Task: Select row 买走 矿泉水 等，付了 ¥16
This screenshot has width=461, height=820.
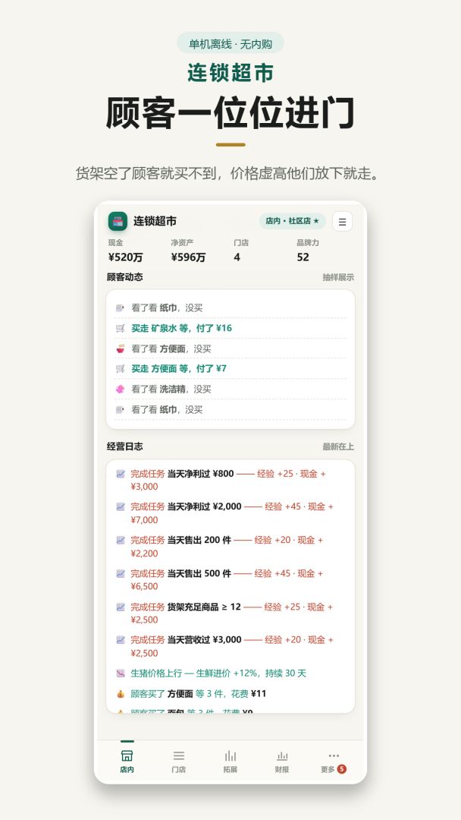Action: [230, 329]
